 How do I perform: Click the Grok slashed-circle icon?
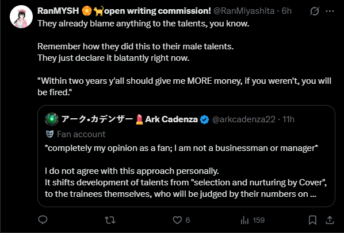[315, 11]
